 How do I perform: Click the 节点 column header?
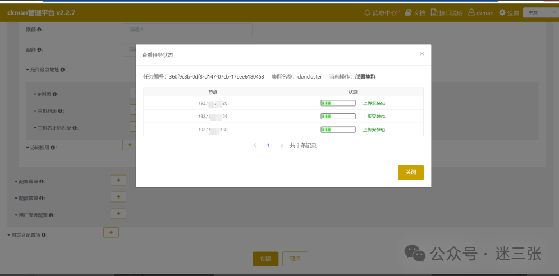click(x=213, y=92)
